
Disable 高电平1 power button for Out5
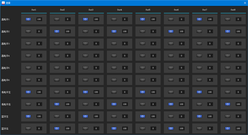(143, 19)
